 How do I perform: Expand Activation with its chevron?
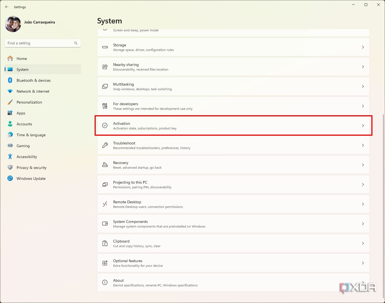click(x=363, y=126)
